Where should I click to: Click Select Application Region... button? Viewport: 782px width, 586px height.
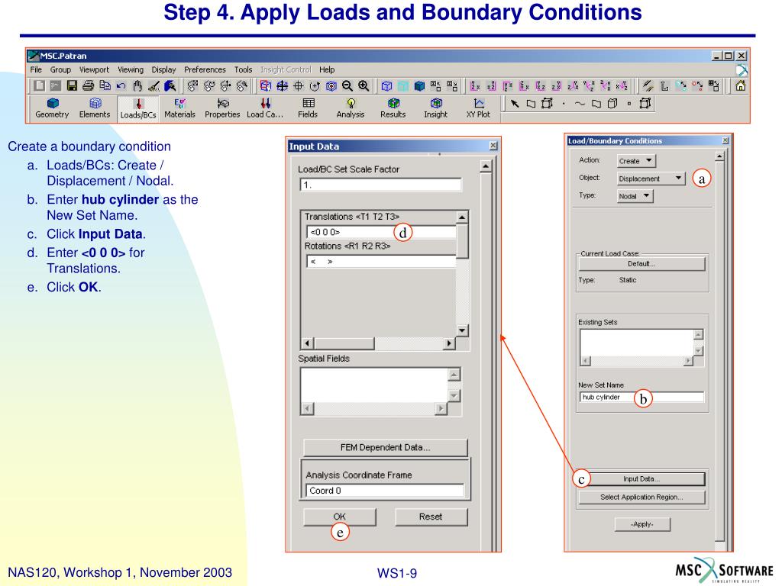click(641, 497)
